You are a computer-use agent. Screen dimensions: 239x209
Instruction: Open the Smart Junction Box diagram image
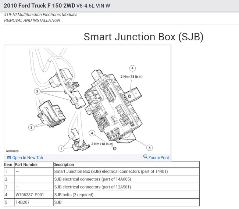click(88, 100)
